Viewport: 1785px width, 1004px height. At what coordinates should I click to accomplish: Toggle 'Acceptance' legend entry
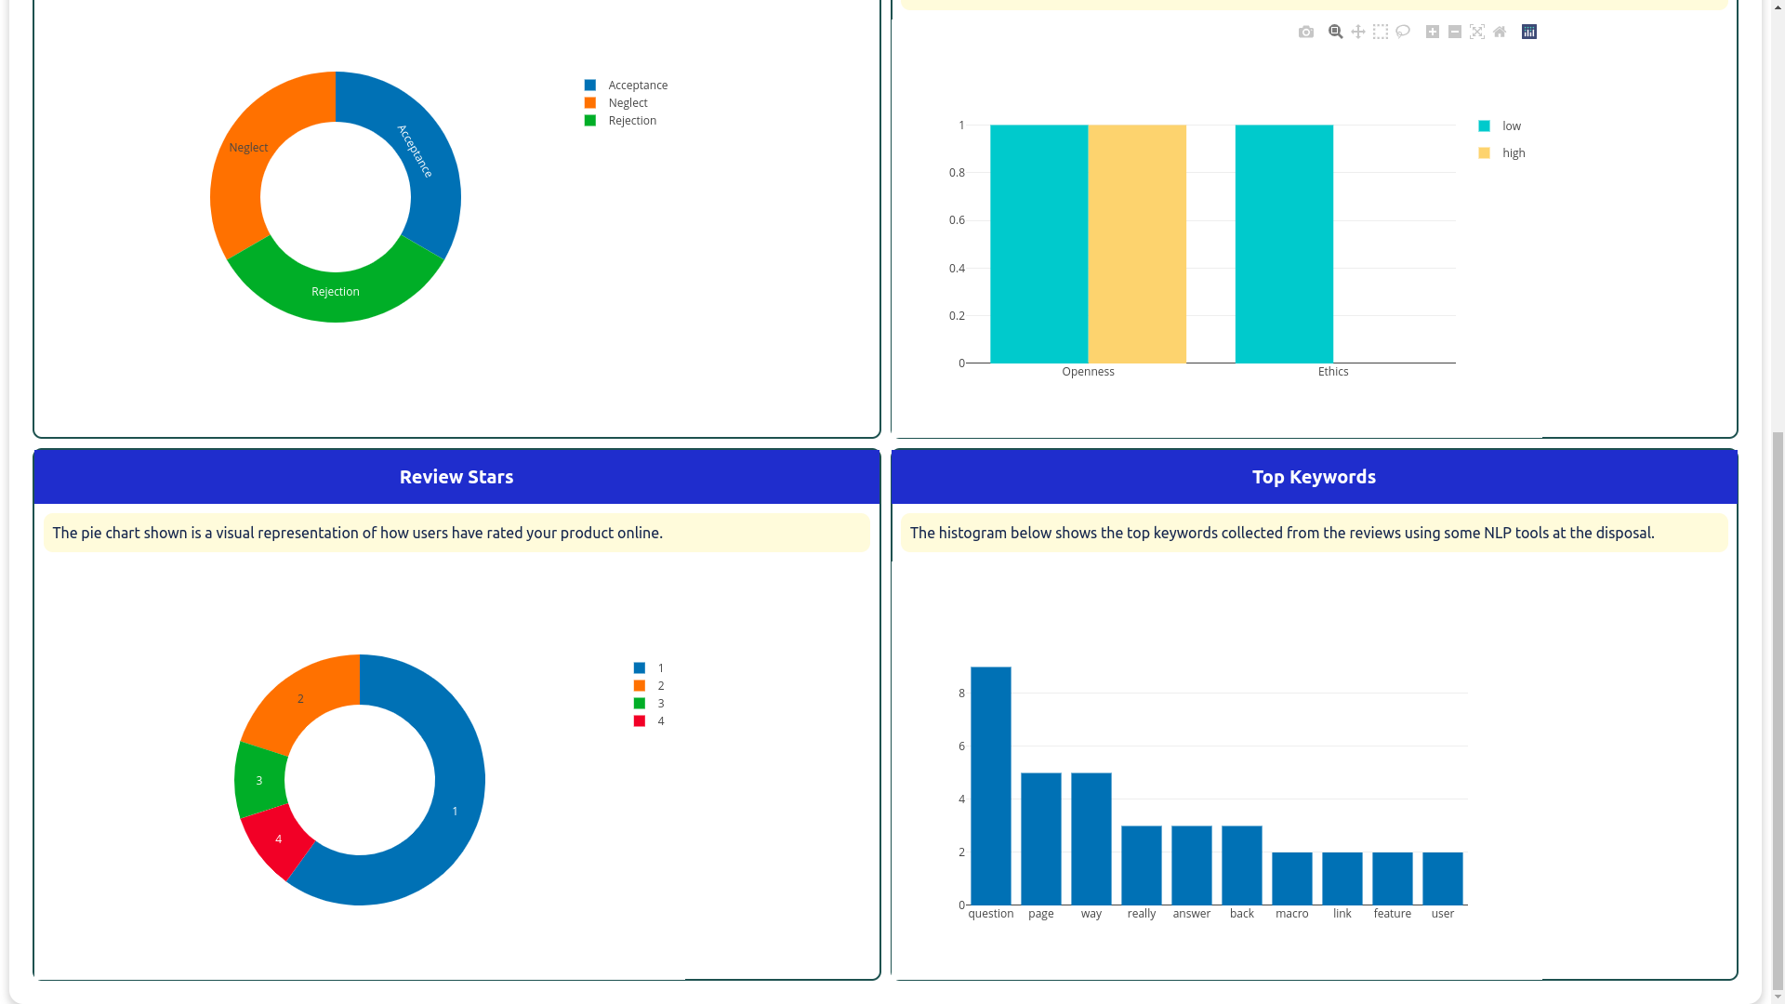tap(637, 86)
